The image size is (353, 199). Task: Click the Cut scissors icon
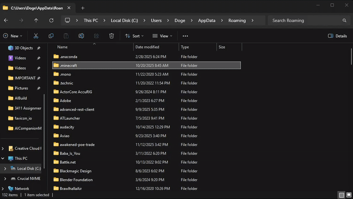[36, 36]
